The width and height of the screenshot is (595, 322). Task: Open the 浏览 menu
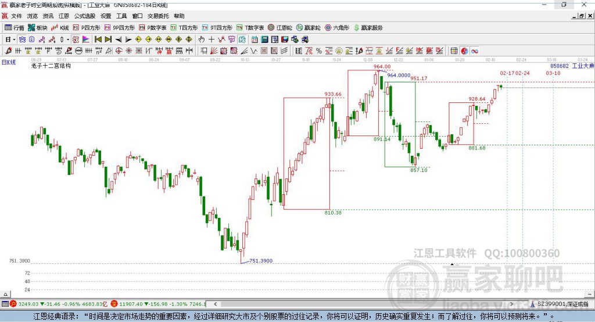point(33,16)
